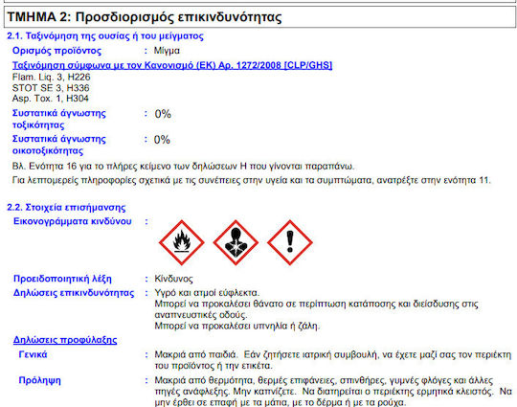
Task: Click the flame hazard pictogram
Action: tap(181, 242)
